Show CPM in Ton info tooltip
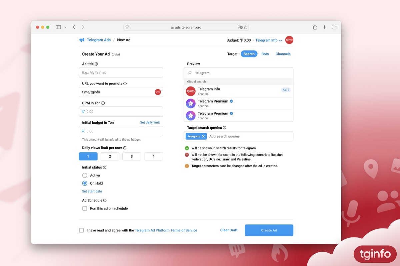400x266 pixels. point(103,103)
